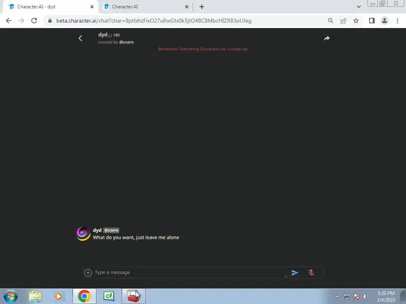This screenshot has height=304, width=406.
Task: Open Windows Explorer from taskbar
Action: click(35, 296)
